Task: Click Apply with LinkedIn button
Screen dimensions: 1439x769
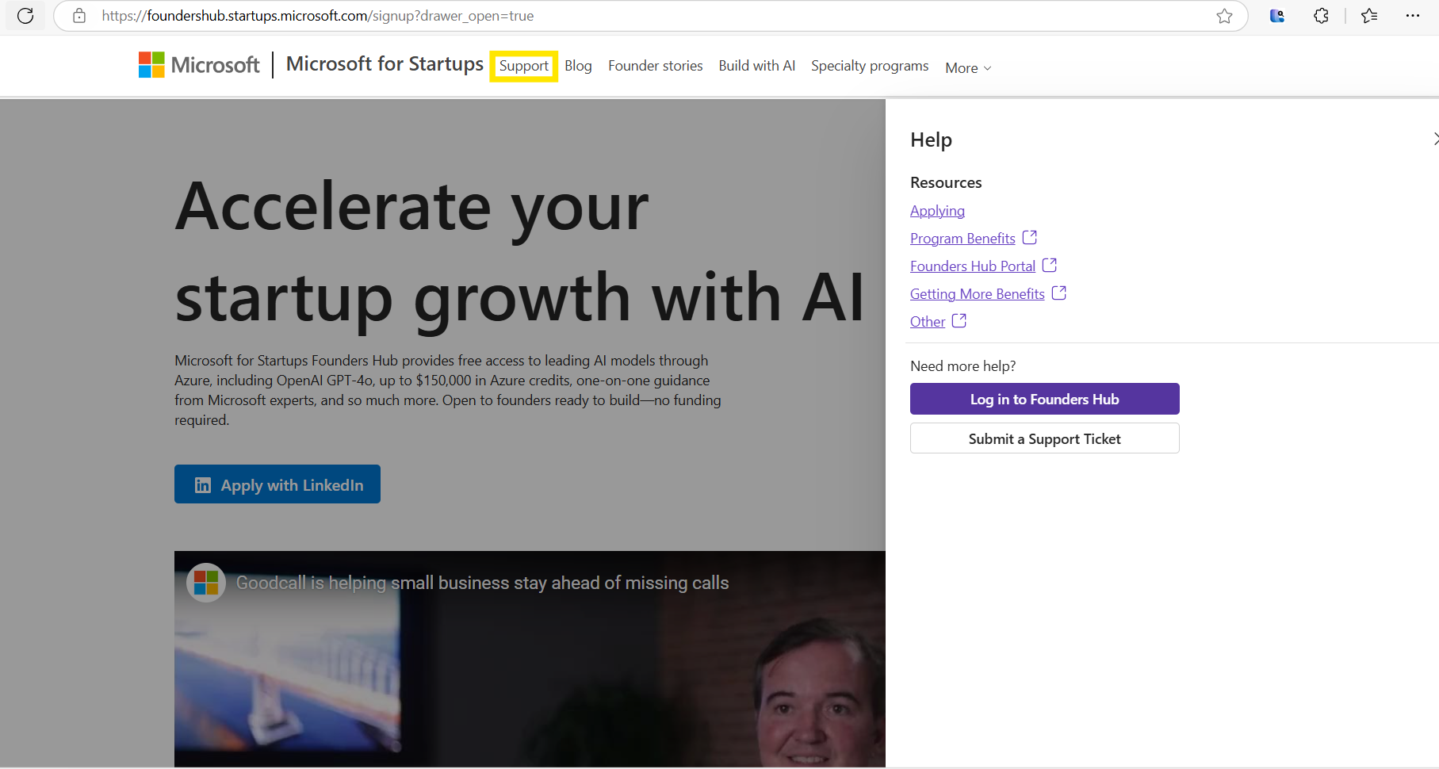Action: pos(277,484)
